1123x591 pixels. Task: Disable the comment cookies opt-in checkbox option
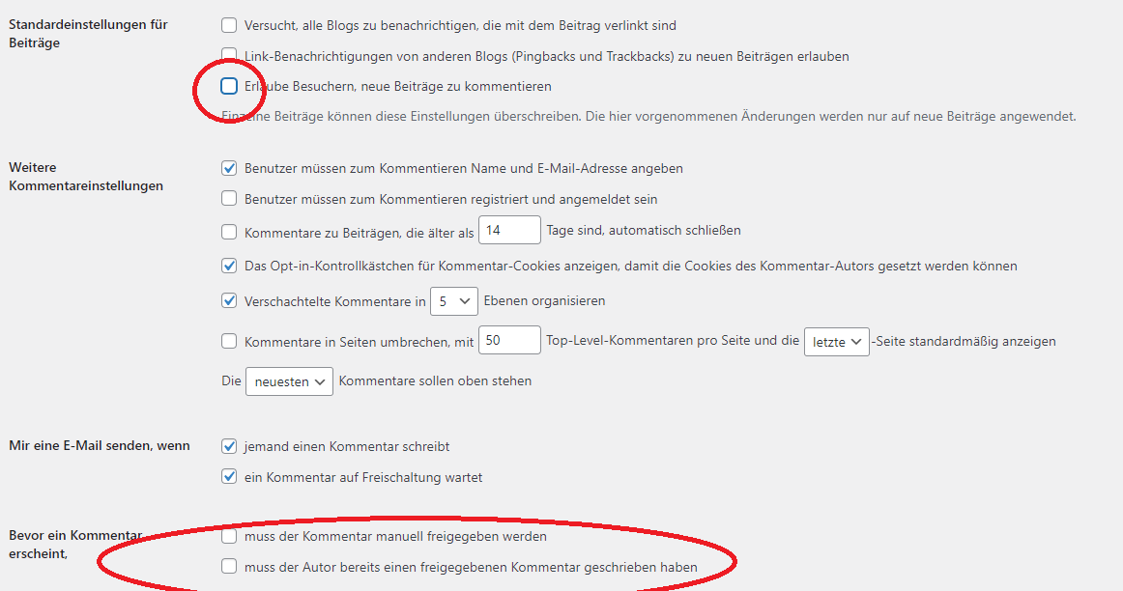pos(229,265)
